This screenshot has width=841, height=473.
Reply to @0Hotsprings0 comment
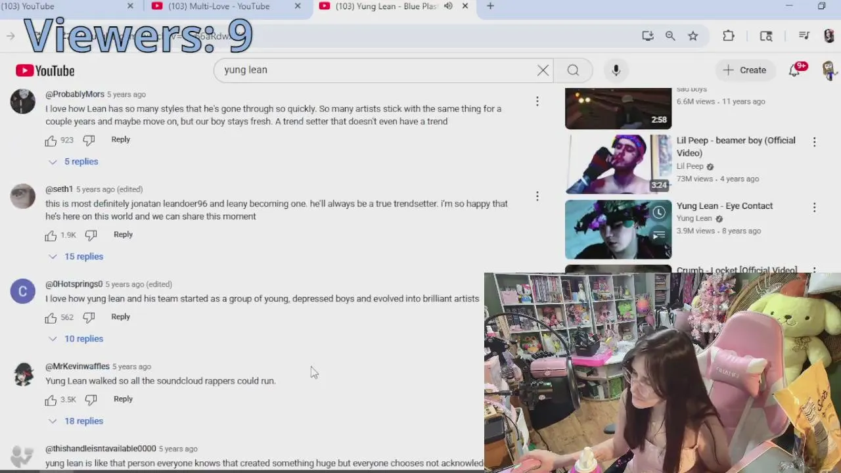coord(121,317)
